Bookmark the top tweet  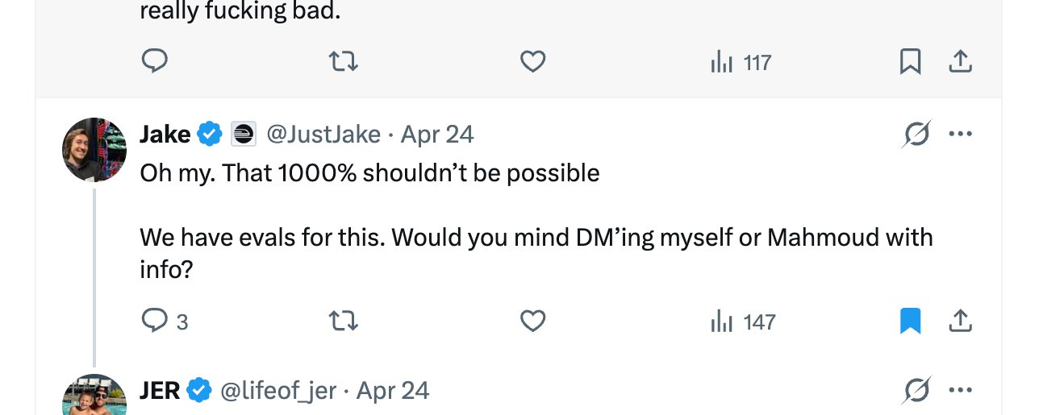910,62
